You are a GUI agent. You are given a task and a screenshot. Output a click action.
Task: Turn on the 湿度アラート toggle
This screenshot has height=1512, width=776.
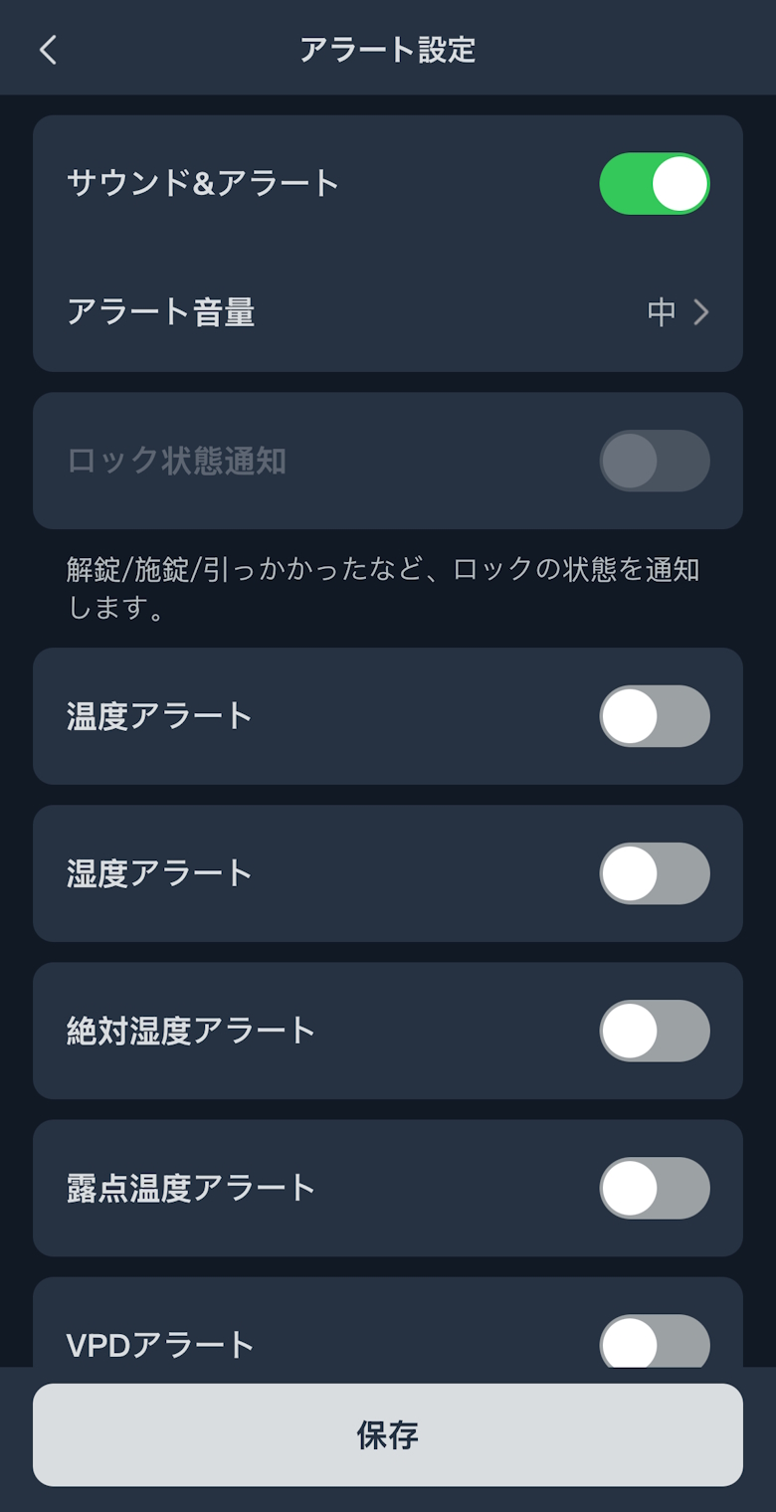coord(654,873)
